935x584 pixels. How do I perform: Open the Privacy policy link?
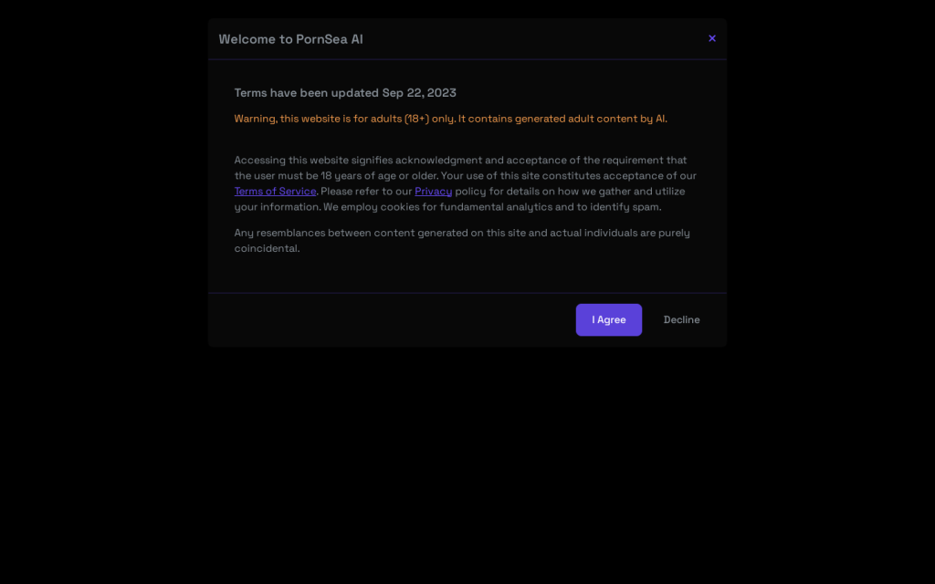433,192
